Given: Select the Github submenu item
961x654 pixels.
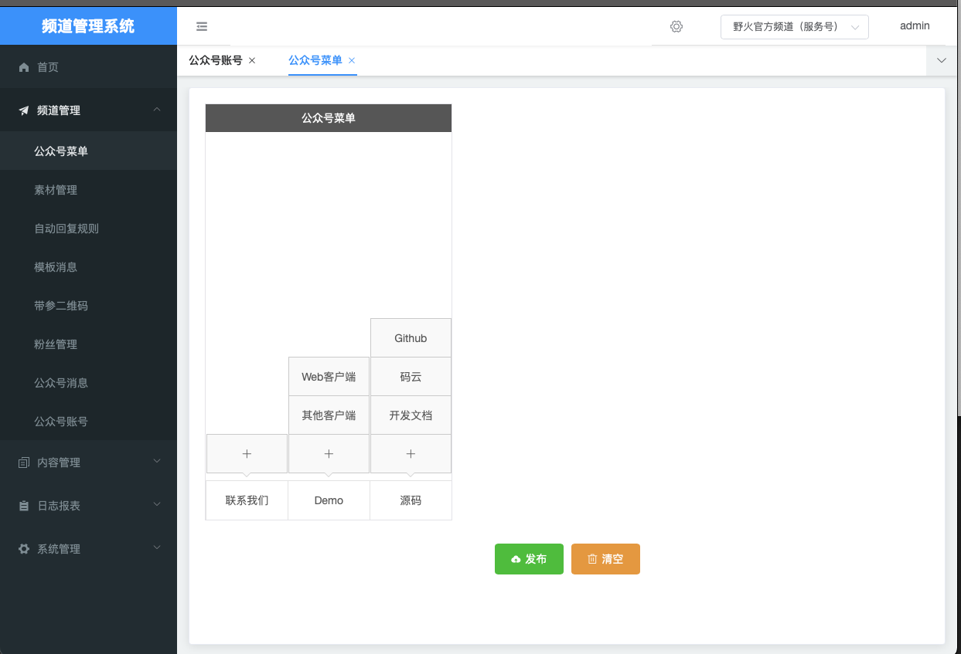Looking at the screenshot, I should pyautogui.click(x=411, y=338).
